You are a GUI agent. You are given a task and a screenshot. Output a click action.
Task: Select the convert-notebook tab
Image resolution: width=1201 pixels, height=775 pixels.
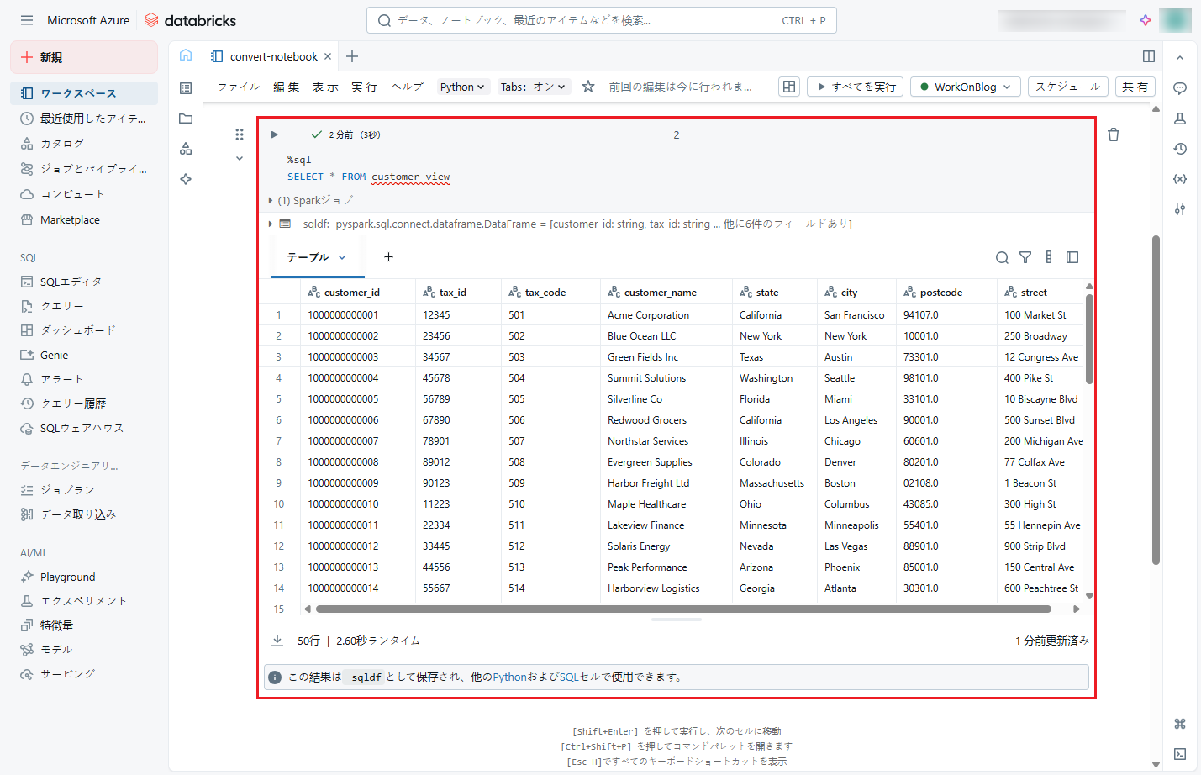(x=273, y=56)
